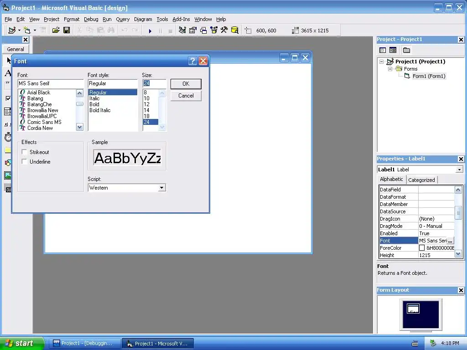Open Project Explorer from the toolbar
This screenshot has height=350, width=467.
[x=182, y=31]
